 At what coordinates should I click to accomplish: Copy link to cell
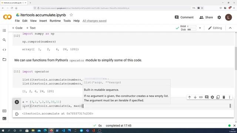tap(201, 97)
